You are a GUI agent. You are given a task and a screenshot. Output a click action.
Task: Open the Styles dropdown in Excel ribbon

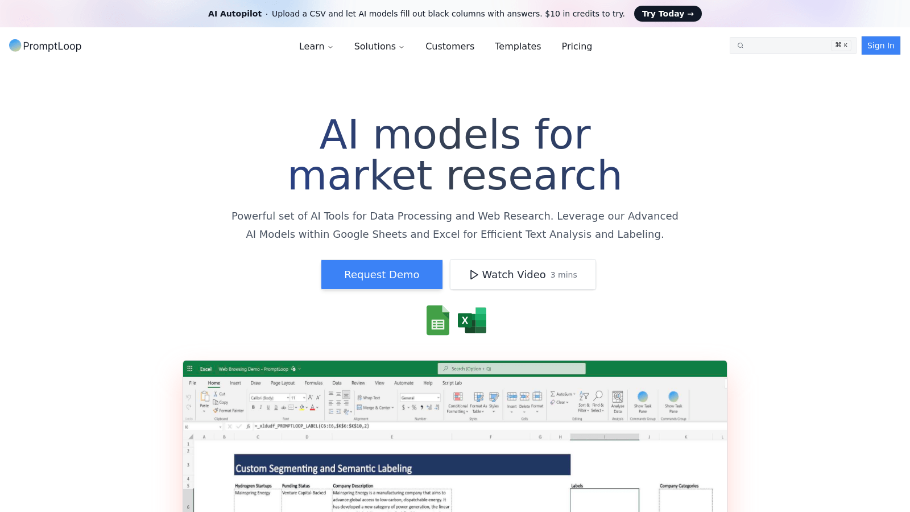(x=494, y=411)
